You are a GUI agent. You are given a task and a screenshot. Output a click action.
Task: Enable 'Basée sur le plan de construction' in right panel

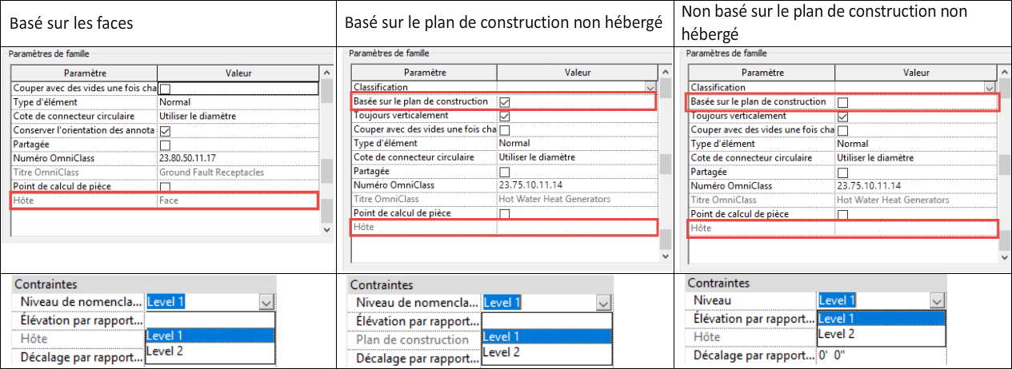click(x=842, y=102)
